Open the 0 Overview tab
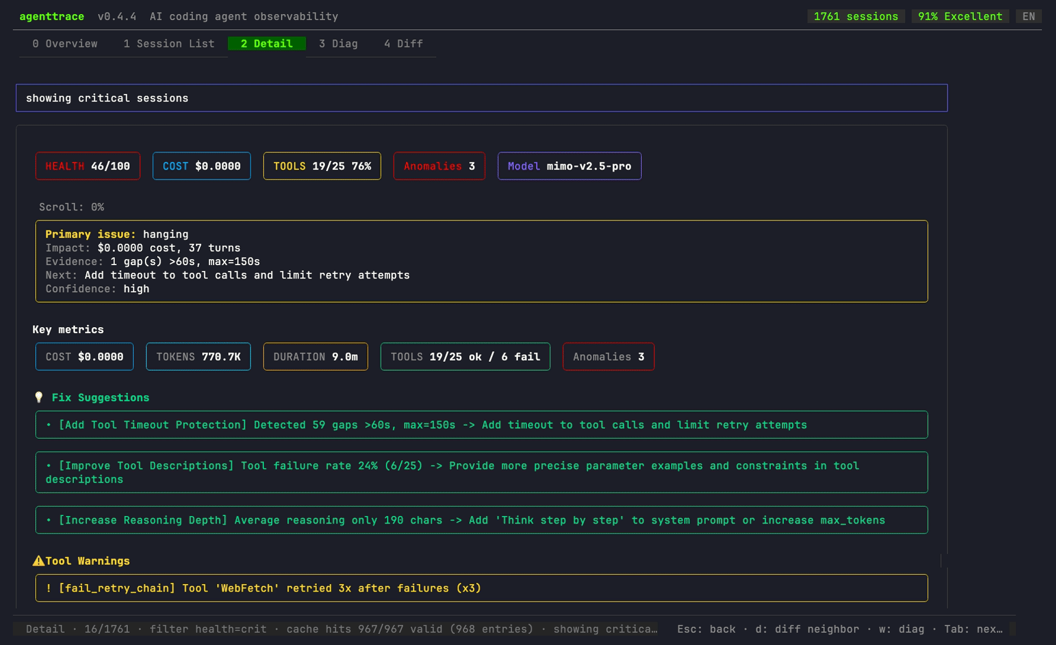1056x645 pixels. tap(65, 43)
